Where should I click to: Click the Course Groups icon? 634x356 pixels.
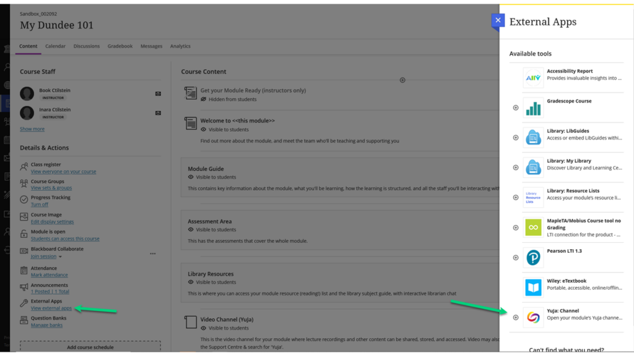[24, 183]
